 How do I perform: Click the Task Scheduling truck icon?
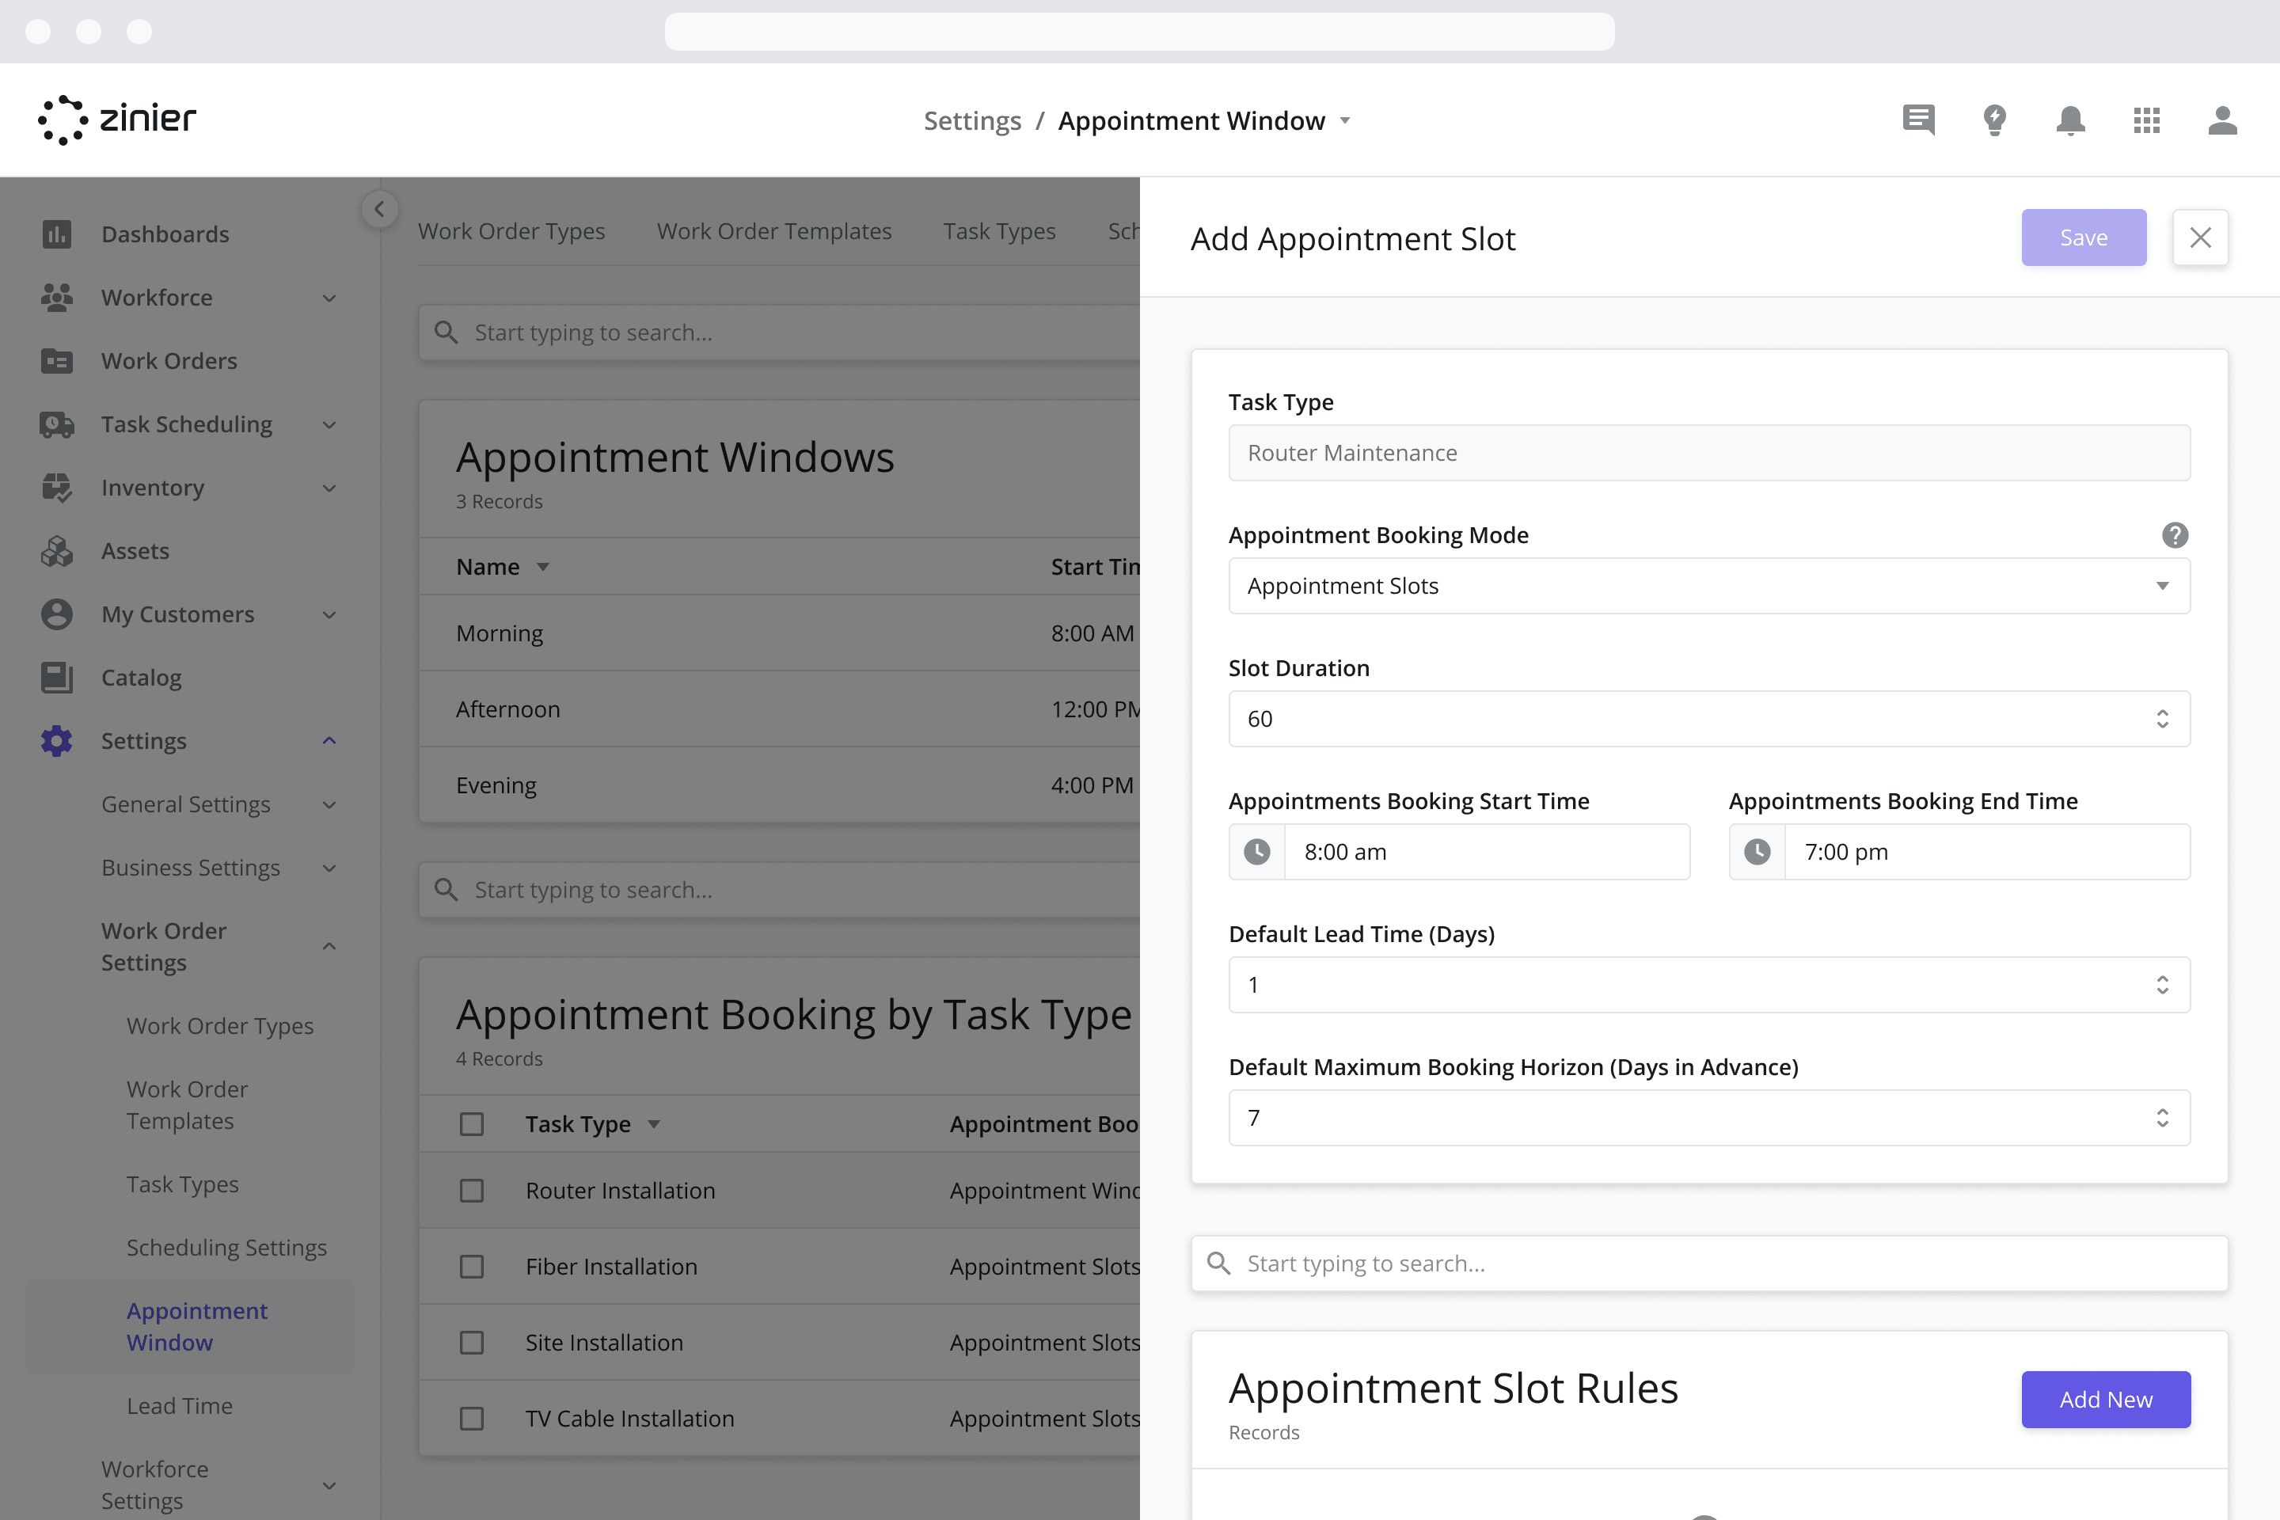pyautogui.click(x=56, y=424)
